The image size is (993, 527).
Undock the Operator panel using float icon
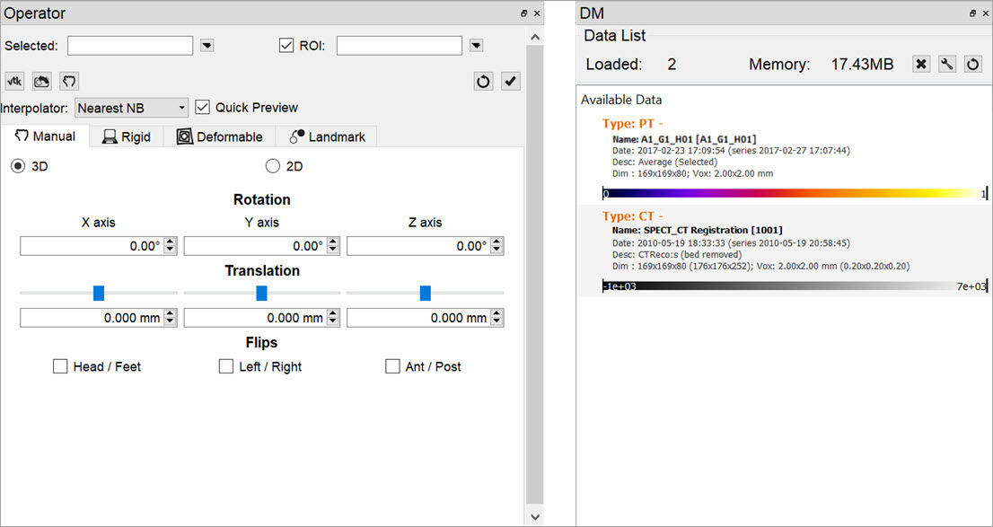pos(523,13)
